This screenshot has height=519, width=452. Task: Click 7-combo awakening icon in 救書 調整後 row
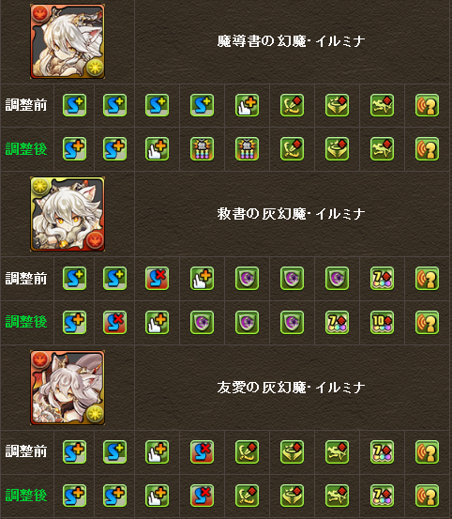point(337,323)
